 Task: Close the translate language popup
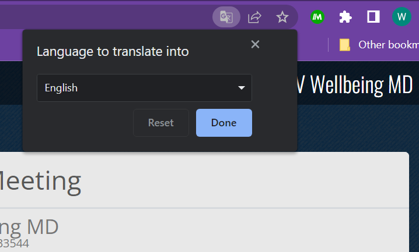(x=255, y=44)
